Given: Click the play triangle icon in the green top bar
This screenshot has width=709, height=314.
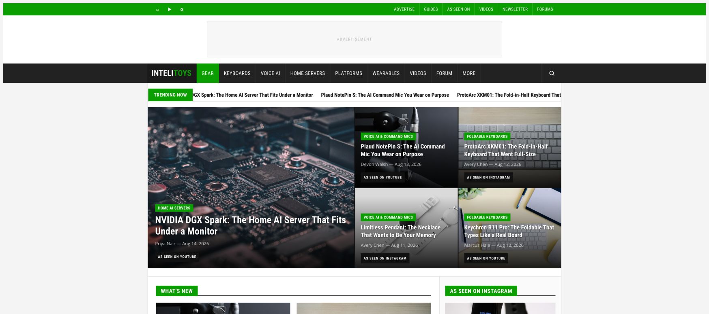Looking at the screenshot, I should coord(170,9).
